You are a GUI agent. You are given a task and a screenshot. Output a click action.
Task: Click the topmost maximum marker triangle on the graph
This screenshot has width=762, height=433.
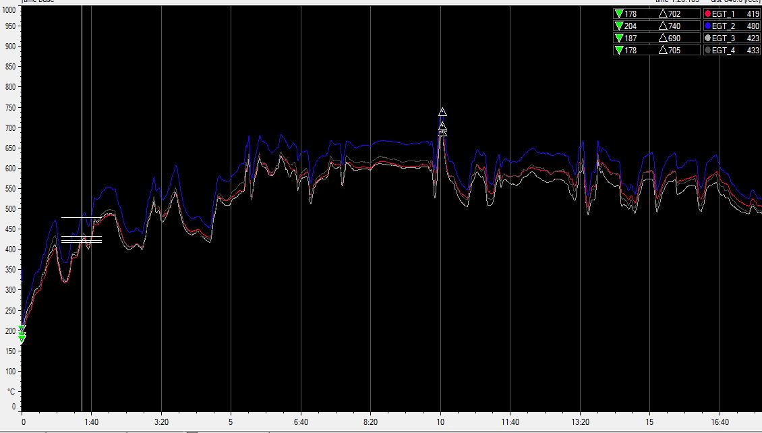coord(442,112)
